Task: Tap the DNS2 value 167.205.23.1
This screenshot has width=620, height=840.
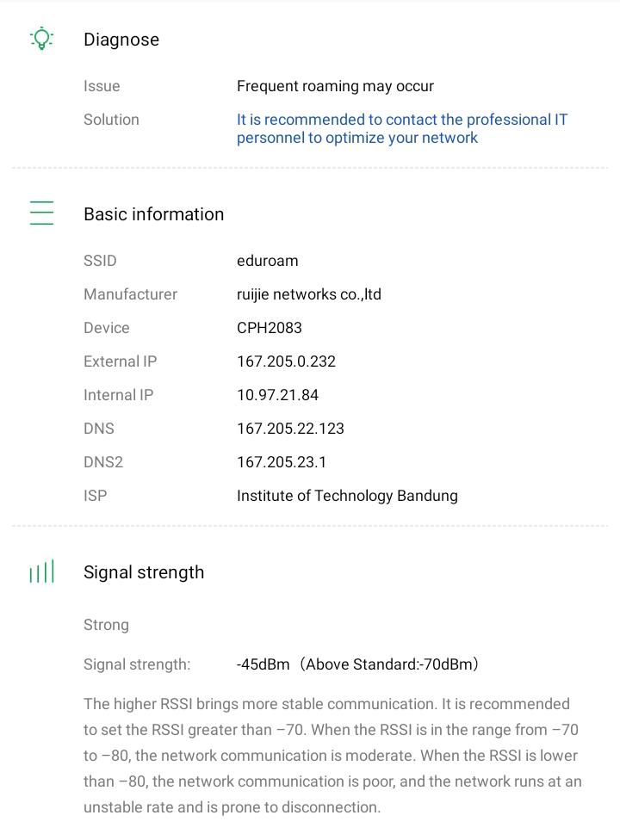Action: 282,462
